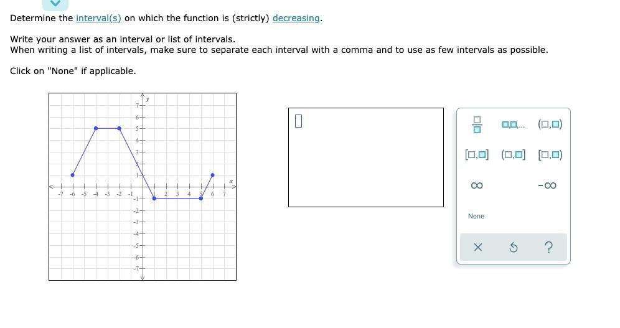Image resolution: width=620 pixels, height=328 pixels.
Task: Click the small cursor placeholder in answer box
Action: [298, 121]
